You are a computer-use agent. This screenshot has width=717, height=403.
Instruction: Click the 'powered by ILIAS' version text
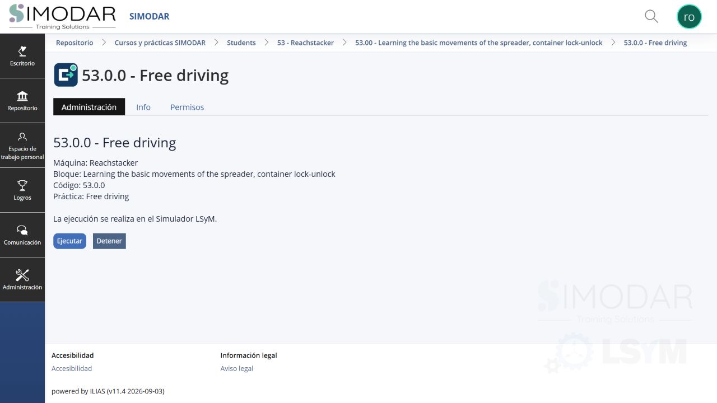click(x=108, y=391)
